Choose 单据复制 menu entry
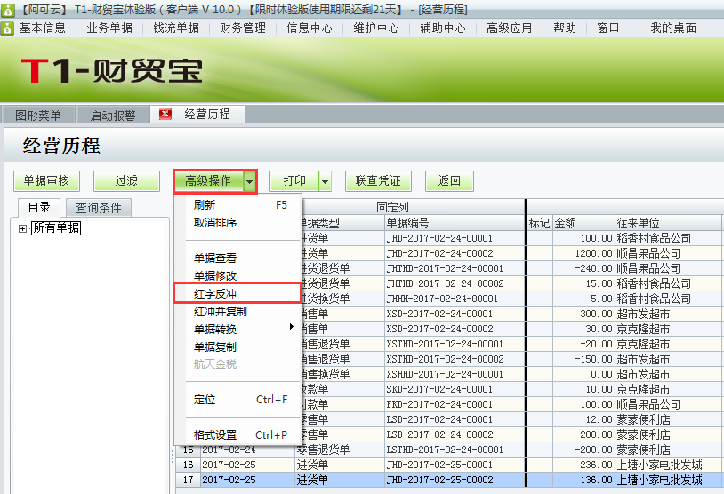Viewport: 724px width, 494px height. tap(238, 347)
